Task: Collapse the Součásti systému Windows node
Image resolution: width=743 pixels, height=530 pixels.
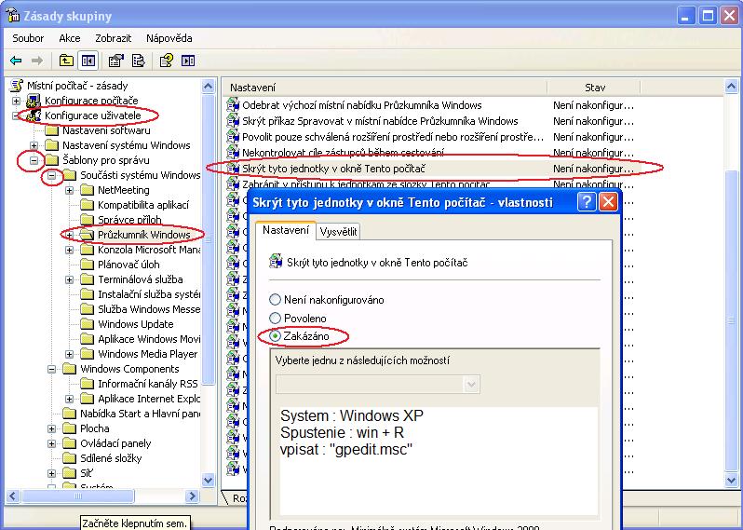Action: (51, 175)
